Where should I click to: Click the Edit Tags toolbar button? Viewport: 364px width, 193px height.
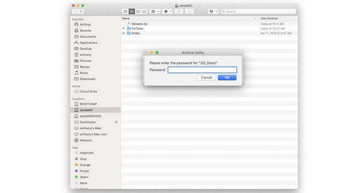click(x=190, y=11)
